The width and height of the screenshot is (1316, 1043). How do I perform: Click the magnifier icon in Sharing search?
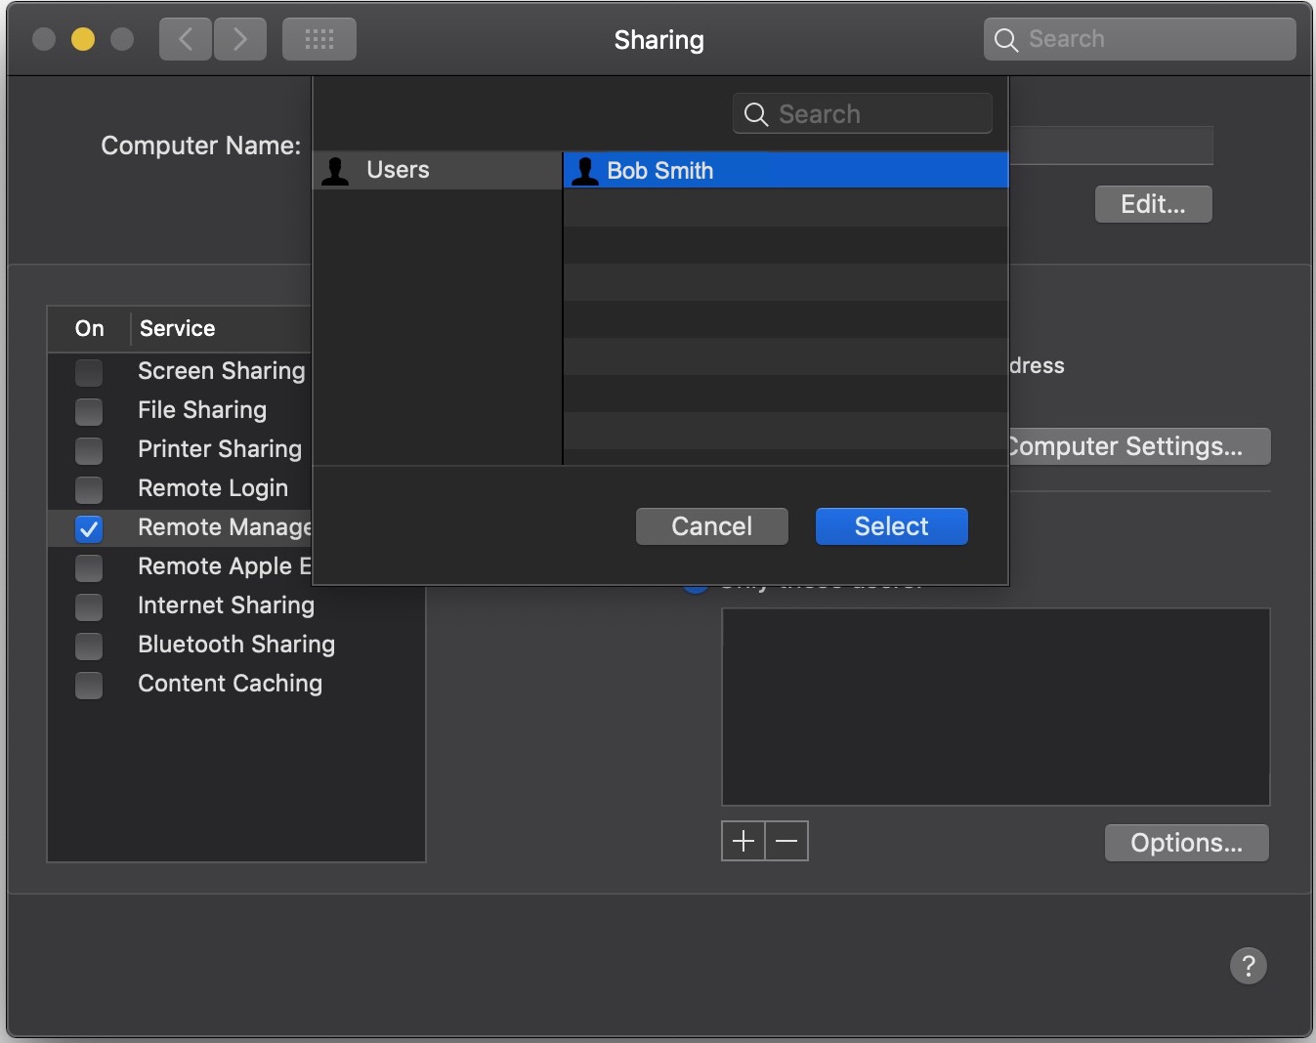pyautogui.click(x=1005, y=39)
